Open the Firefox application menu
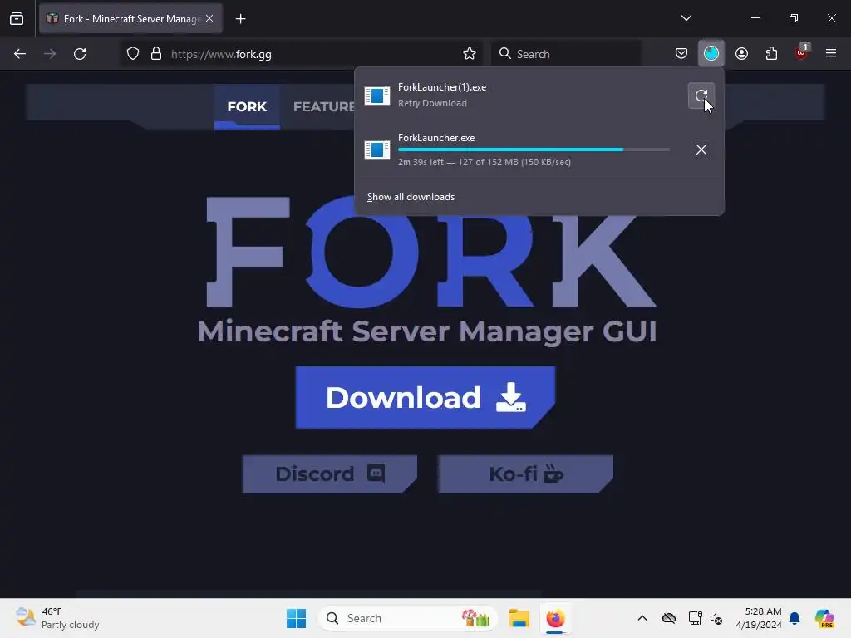The height and width of the screenshot is (638, 851). 830,54
